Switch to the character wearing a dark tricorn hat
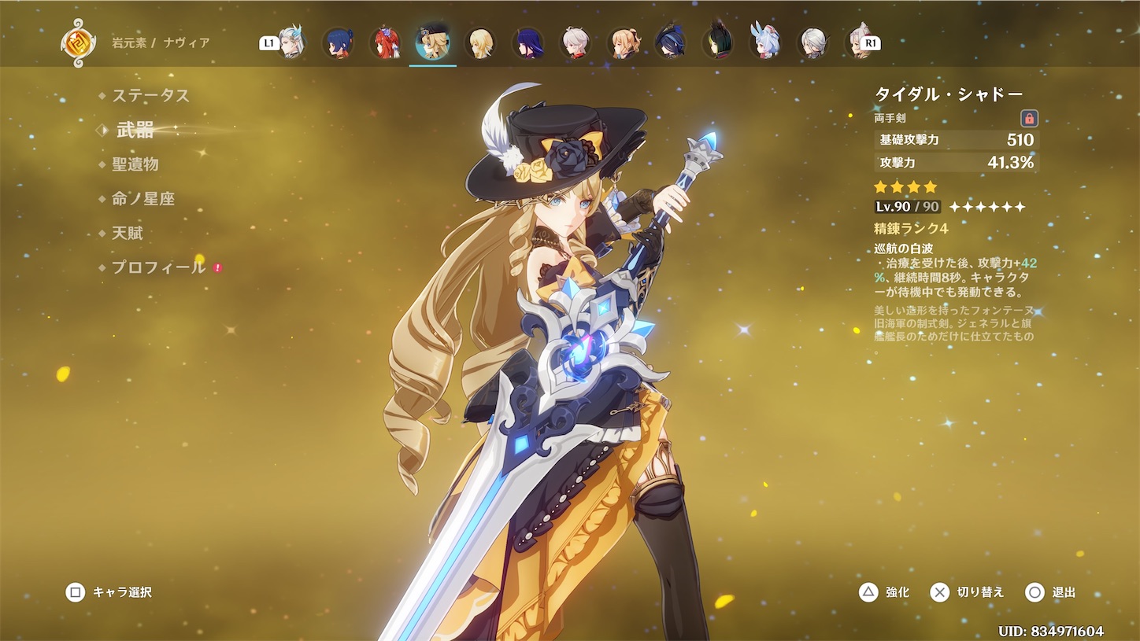1140x641 pixels. coord(670,42)
